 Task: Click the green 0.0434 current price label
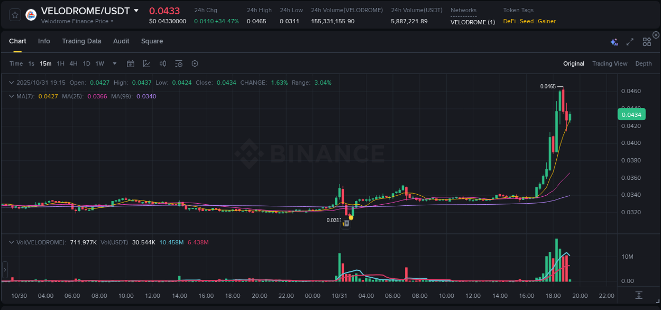pos(632,114)
